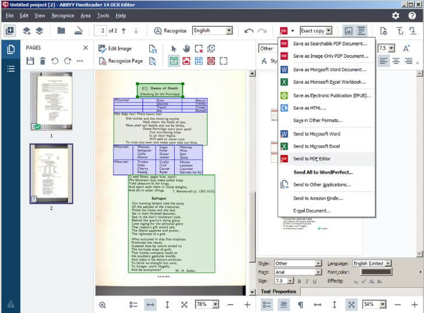The height and width of the screenshot is (313, 424).
Task: Choose Save as Microsoft Word Document
Action: pos(327,70)
